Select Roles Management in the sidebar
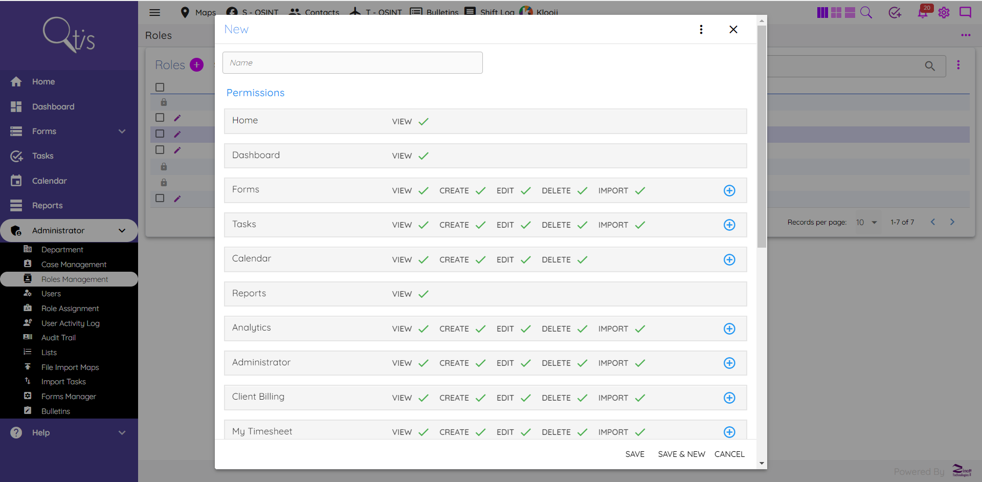 click(x=75, y=279)
